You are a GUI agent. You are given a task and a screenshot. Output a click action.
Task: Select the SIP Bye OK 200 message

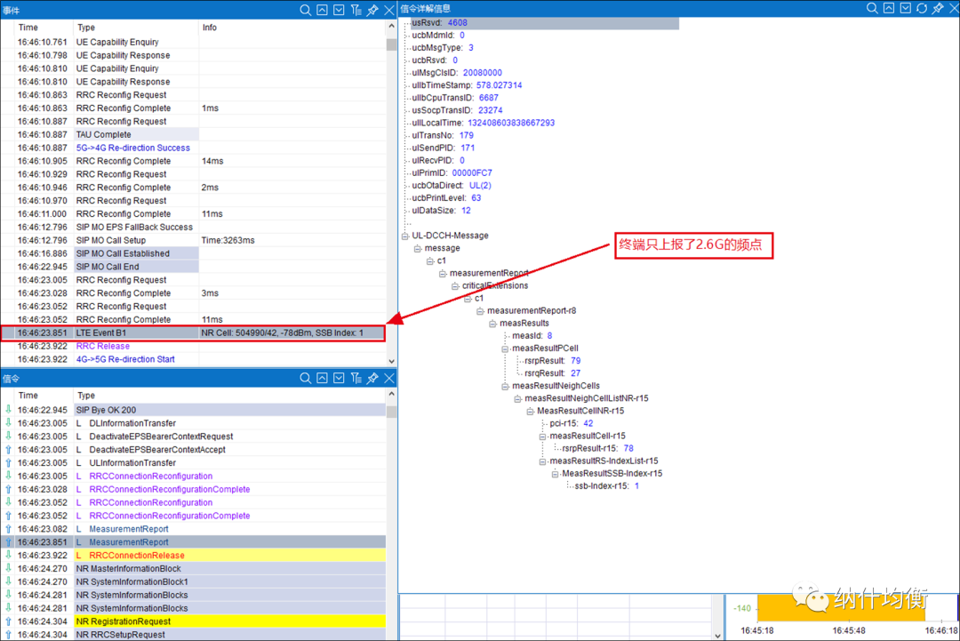click(x=193, y=410)
